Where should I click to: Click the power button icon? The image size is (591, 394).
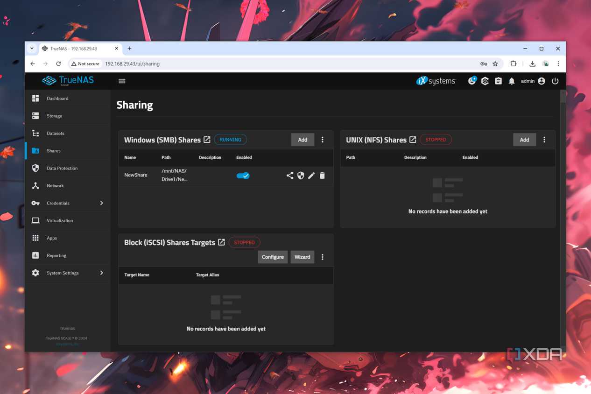coord(555,81)
